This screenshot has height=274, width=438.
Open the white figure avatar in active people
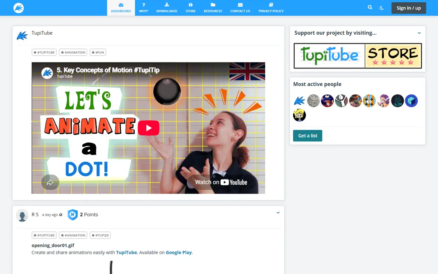341,100
